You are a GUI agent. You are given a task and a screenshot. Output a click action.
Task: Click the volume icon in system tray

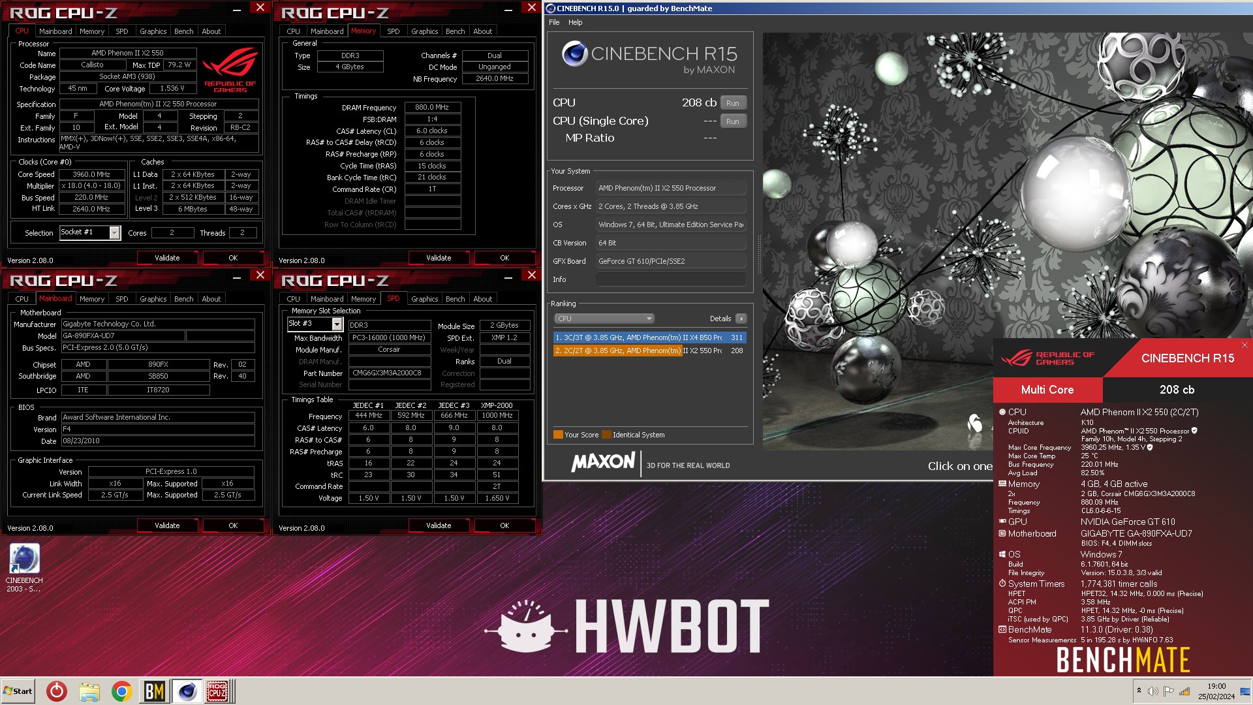click(1153, 691)
